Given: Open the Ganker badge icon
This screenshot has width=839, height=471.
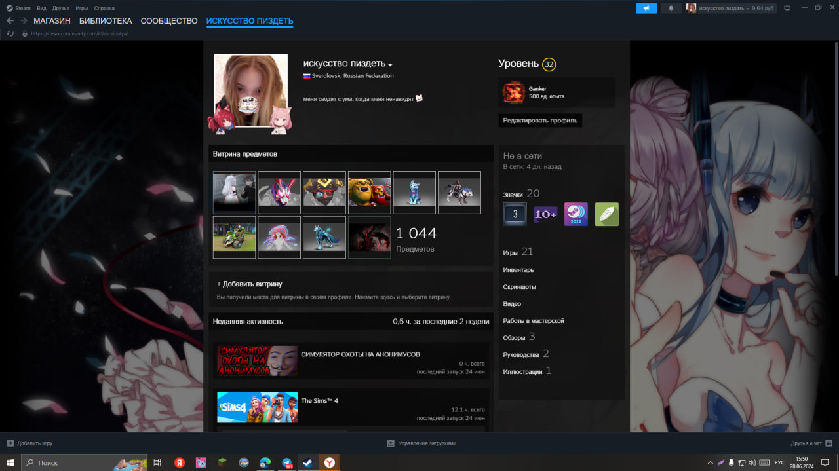Looking at the screenshot, I should (x=513, y=92).
